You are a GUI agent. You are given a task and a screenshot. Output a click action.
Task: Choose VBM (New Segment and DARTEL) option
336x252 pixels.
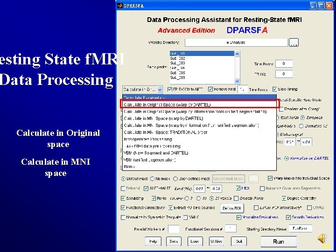[x=199, y=153]
